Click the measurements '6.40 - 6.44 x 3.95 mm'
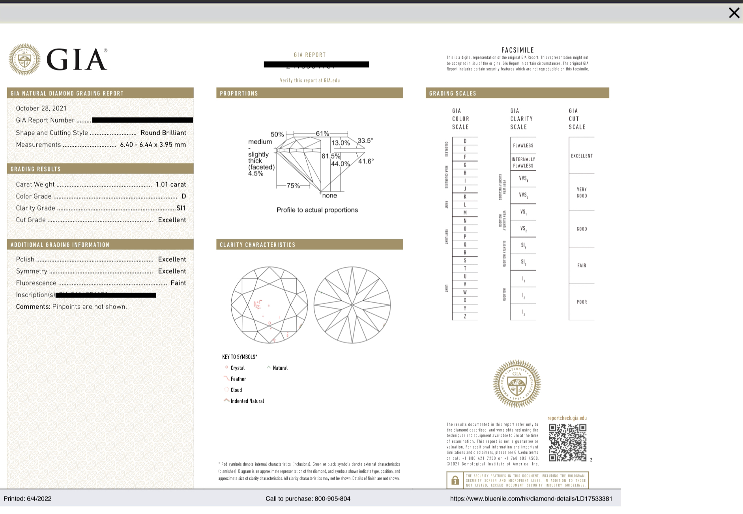This screenshot has width=743, height=514. [153, 145]
